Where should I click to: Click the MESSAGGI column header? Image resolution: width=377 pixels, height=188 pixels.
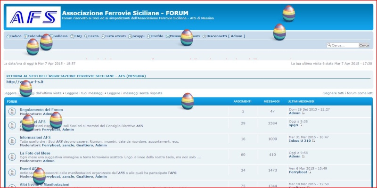(271, 101)
